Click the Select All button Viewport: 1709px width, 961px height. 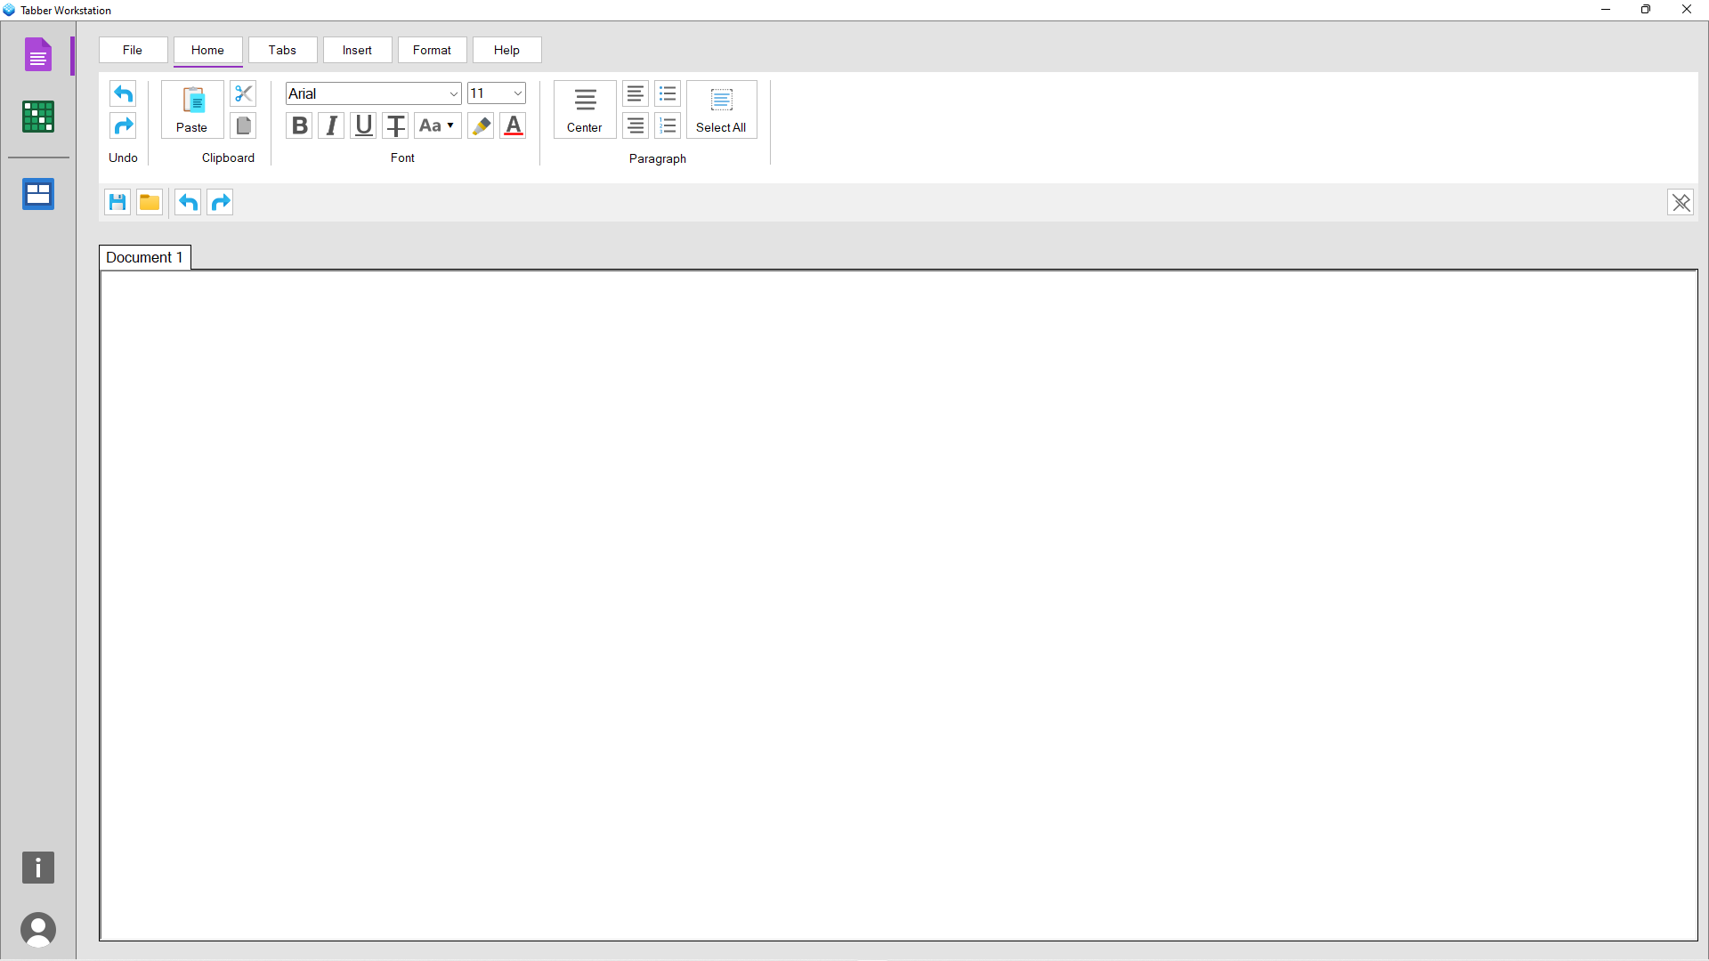click(721, 109)
